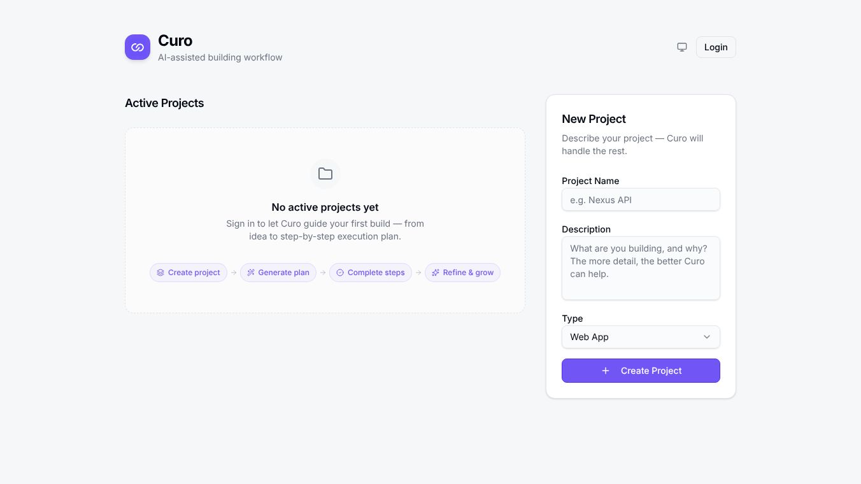Focus the Project Name input field
This screenshot has height=484, width=861.
(x=641, y=199)
